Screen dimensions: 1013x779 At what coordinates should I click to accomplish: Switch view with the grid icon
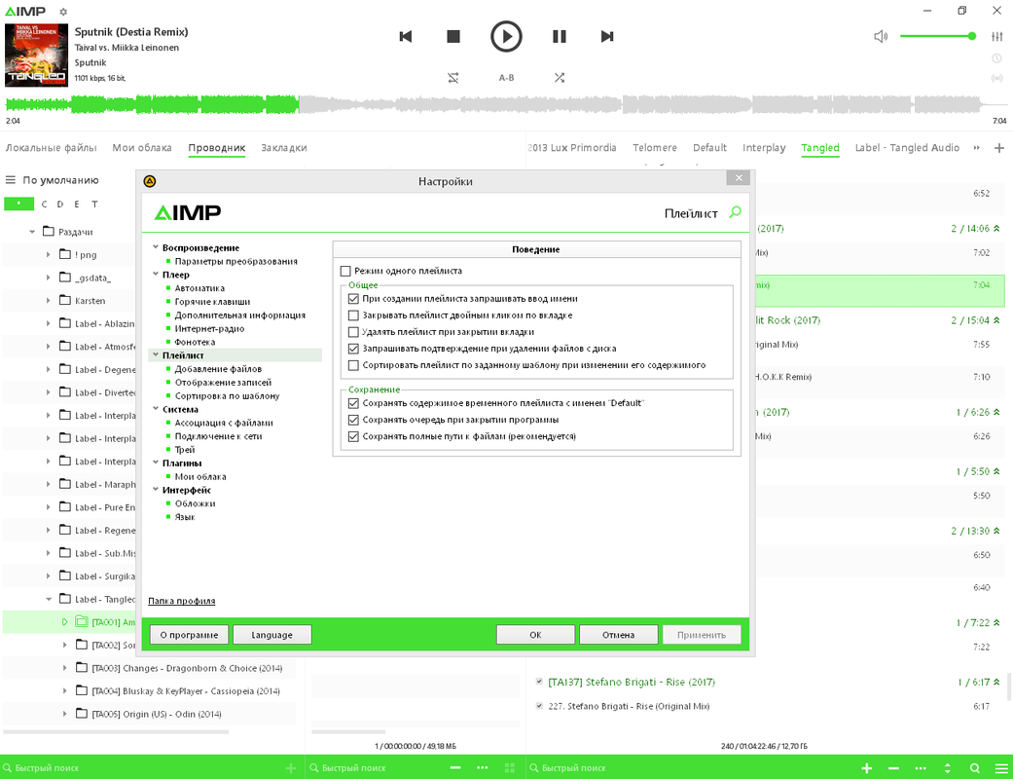tap(510, 768)
